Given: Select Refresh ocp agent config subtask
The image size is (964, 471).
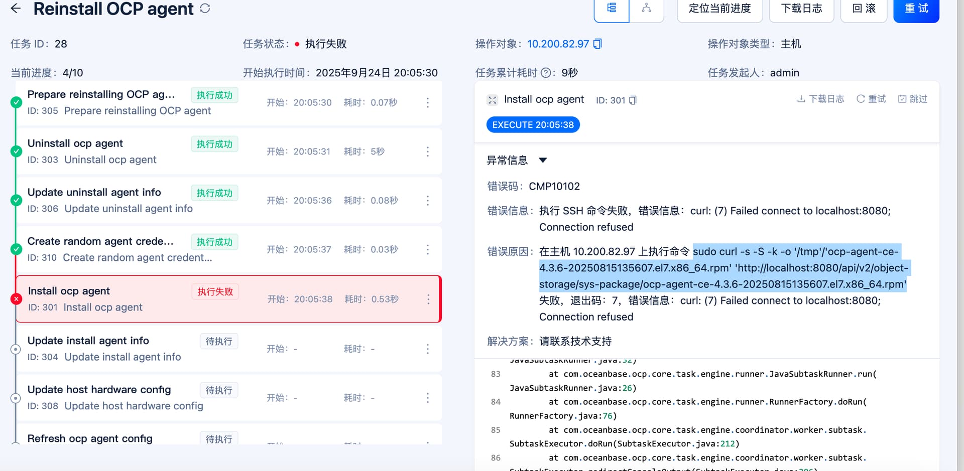Looking at the screenshot, I should coord(229,435).
